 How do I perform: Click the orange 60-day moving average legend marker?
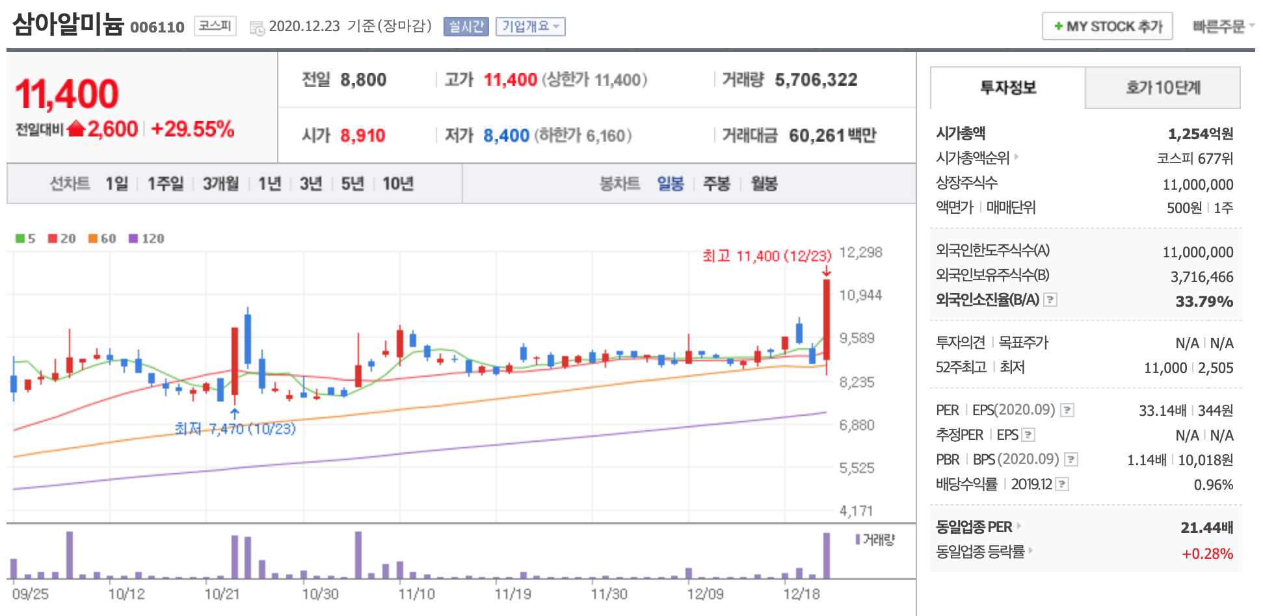[x=93, y=238]
